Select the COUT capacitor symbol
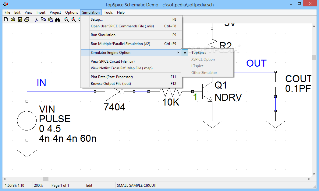 click(275, 85)
